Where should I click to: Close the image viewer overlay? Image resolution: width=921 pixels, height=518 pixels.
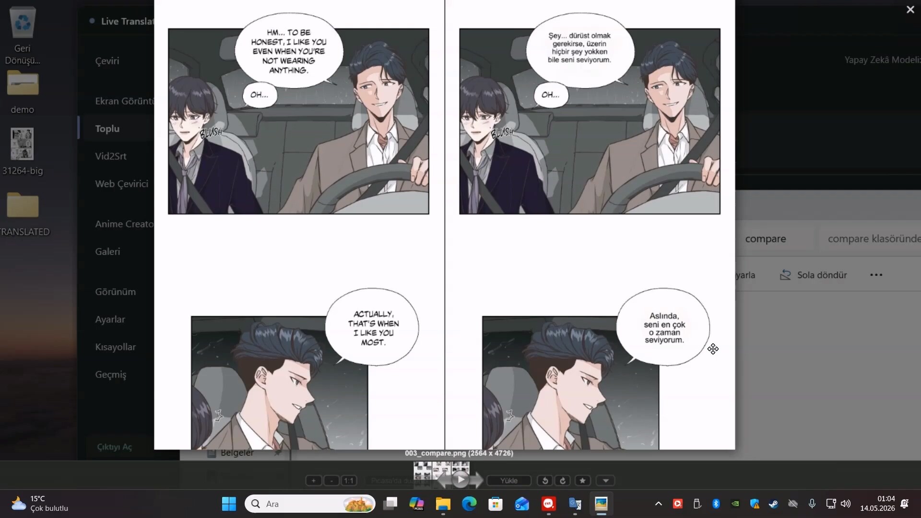point(910,10)
